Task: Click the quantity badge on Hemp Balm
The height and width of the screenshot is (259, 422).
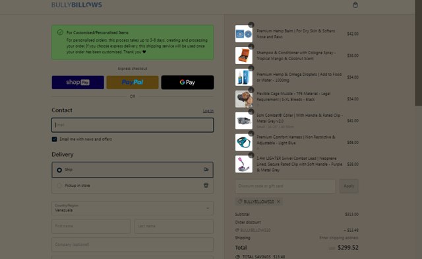Action: coord(251,25)
